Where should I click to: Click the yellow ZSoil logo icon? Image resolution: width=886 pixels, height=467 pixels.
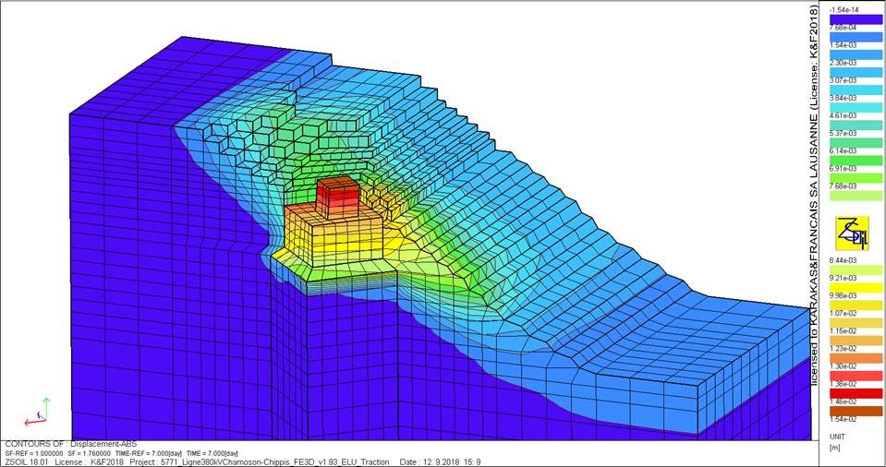[x=852, y=233]
